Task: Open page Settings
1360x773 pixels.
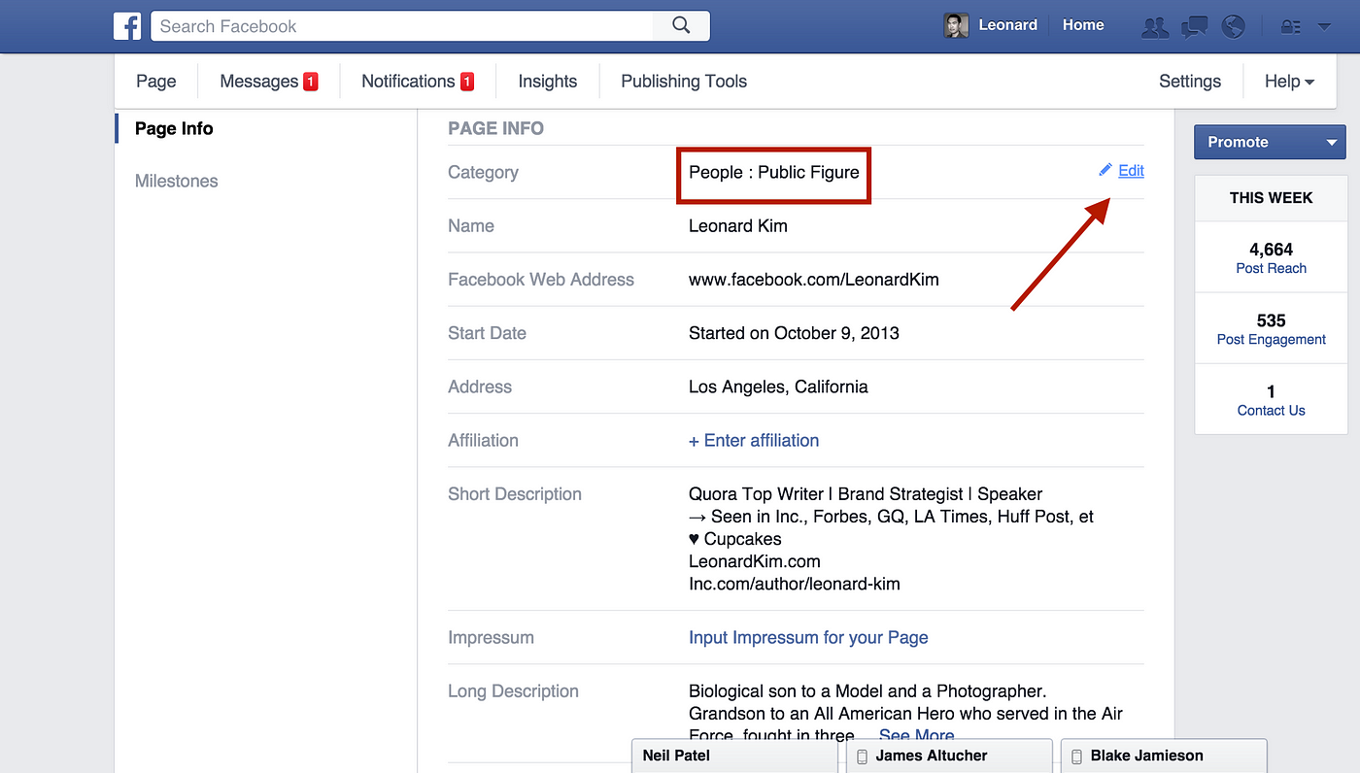Action: click(1190, 82)
